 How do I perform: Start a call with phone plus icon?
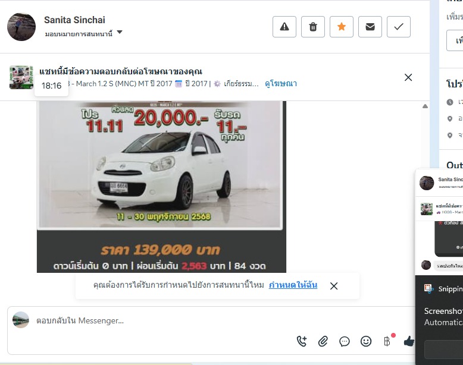coord(302,341)
